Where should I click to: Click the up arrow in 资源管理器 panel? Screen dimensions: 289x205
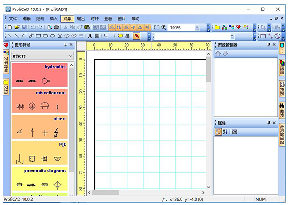point(218,54)
